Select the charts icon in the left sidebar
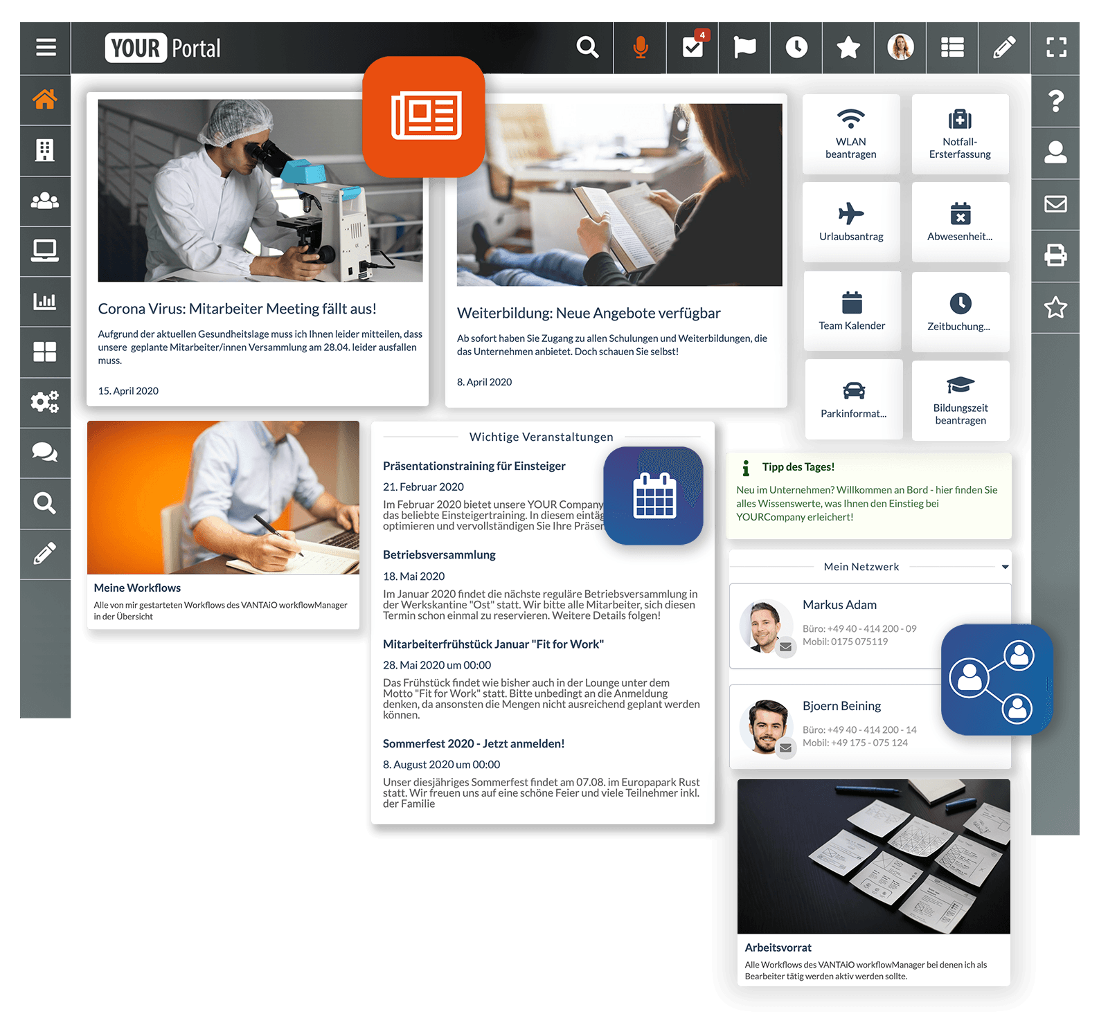This screenshot has height=1025, width=1108. pos(45,301)
